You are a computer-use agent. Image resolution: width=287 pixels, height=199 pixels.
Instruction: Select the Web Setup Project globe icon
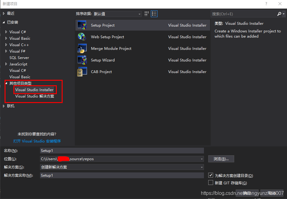click(x=82, y=37)
